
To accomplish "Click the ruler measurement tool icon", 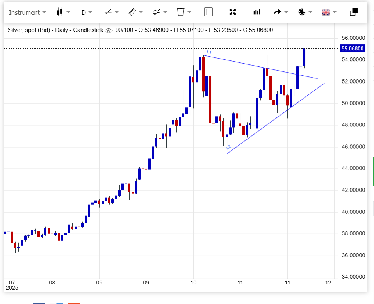I will (x=132, y=12).
